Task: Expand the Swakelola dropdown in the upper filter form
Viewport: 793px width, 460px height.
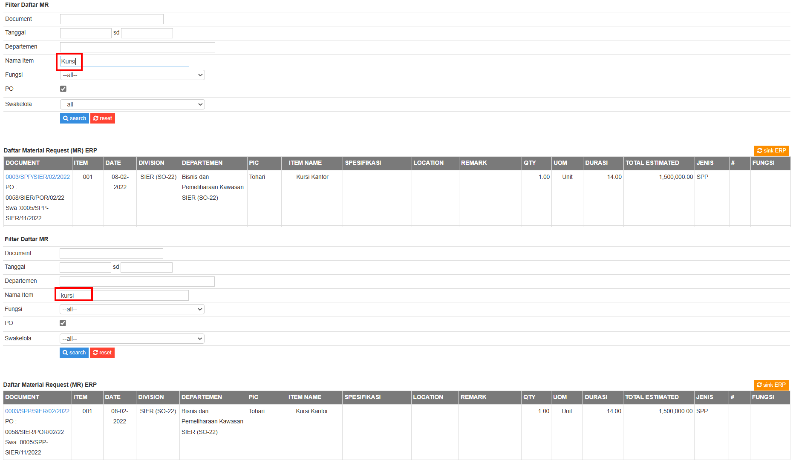Action: (133, 104)
